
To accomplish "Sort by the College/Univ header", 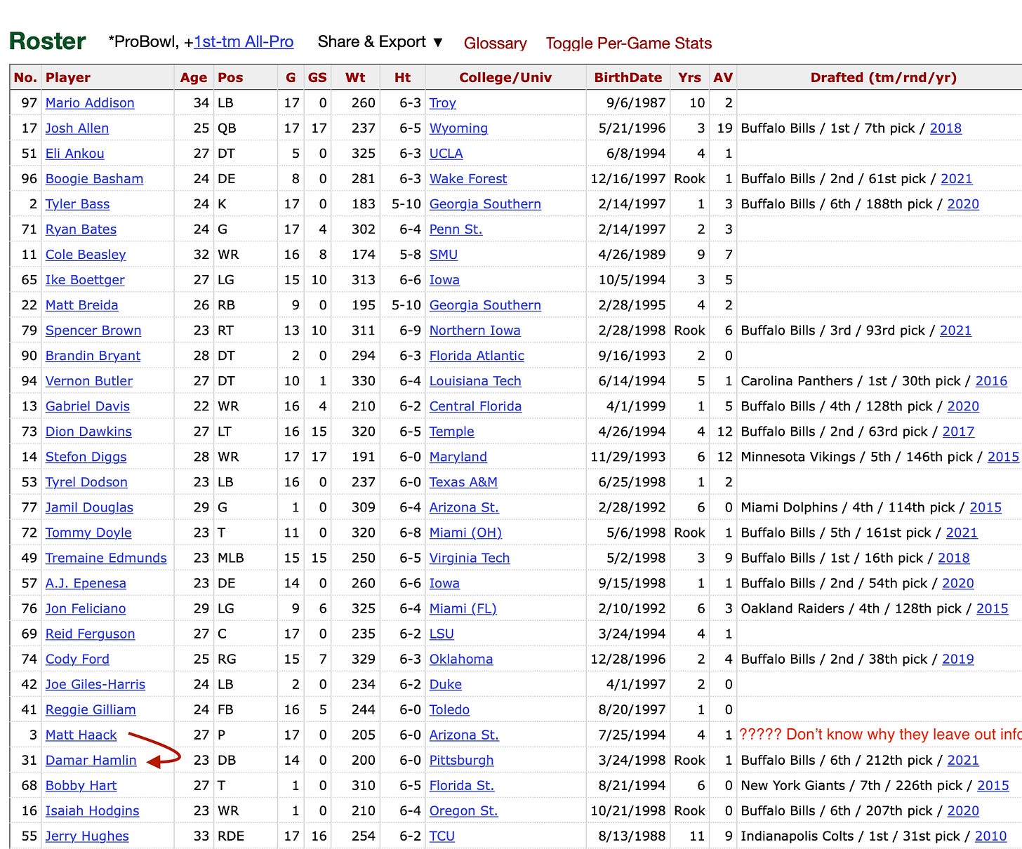I will point(505,77).
